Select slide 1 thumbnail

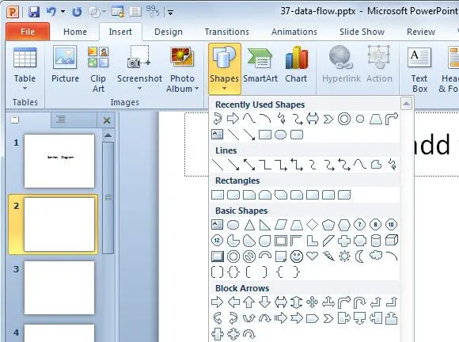click(59, 161)
